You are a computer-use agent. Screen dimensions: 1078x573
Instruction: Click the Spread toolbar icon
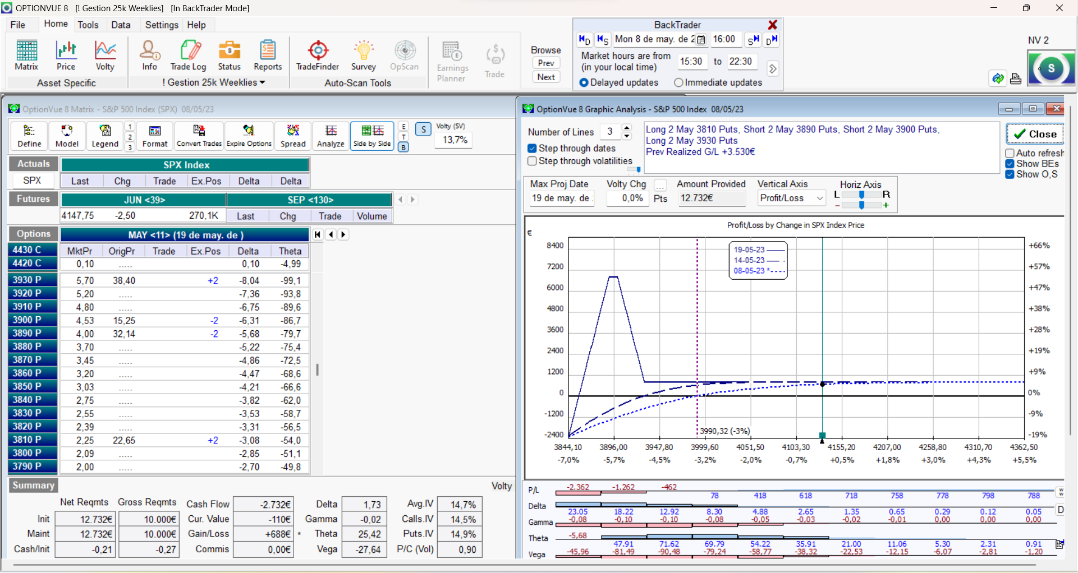293,136
